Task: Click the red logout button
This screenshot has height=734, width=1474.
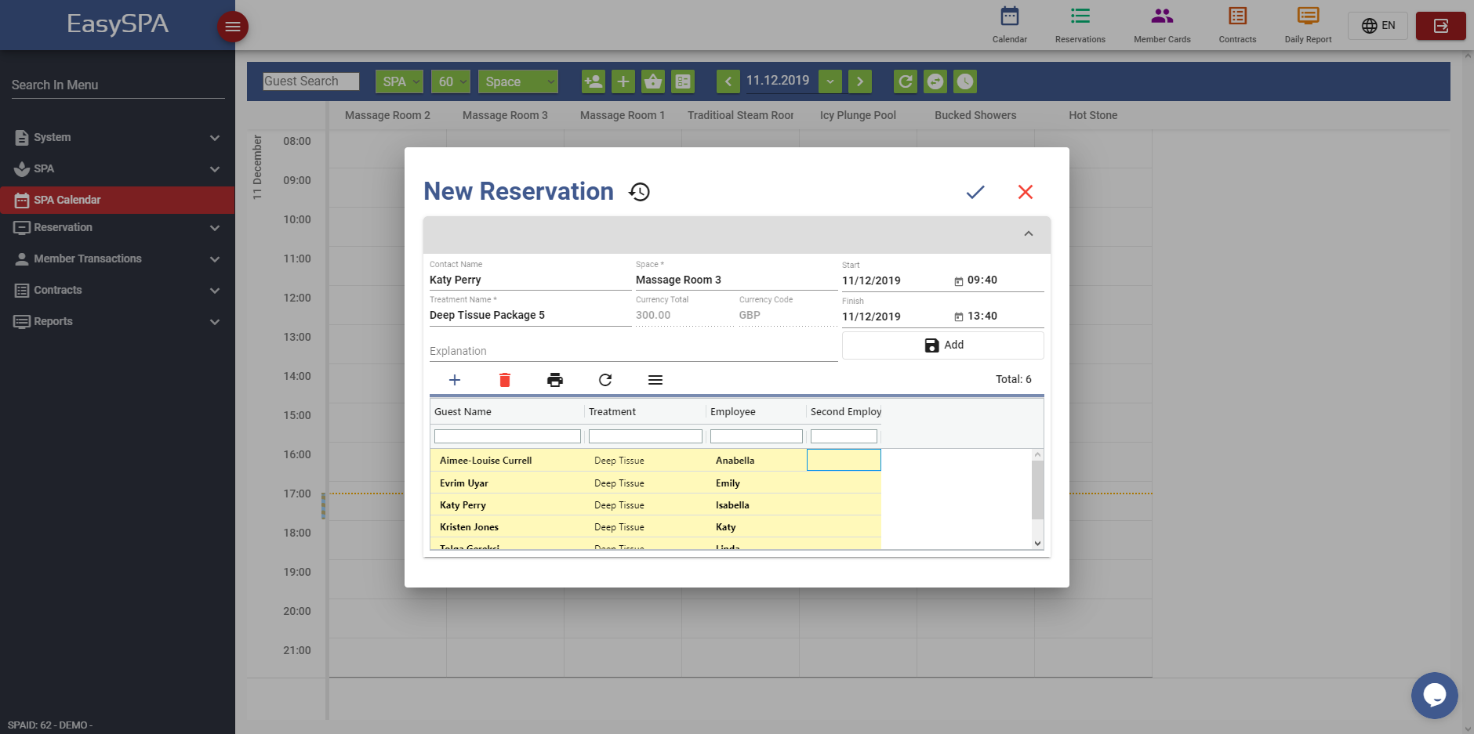Action: click(x=1440, y=26)
